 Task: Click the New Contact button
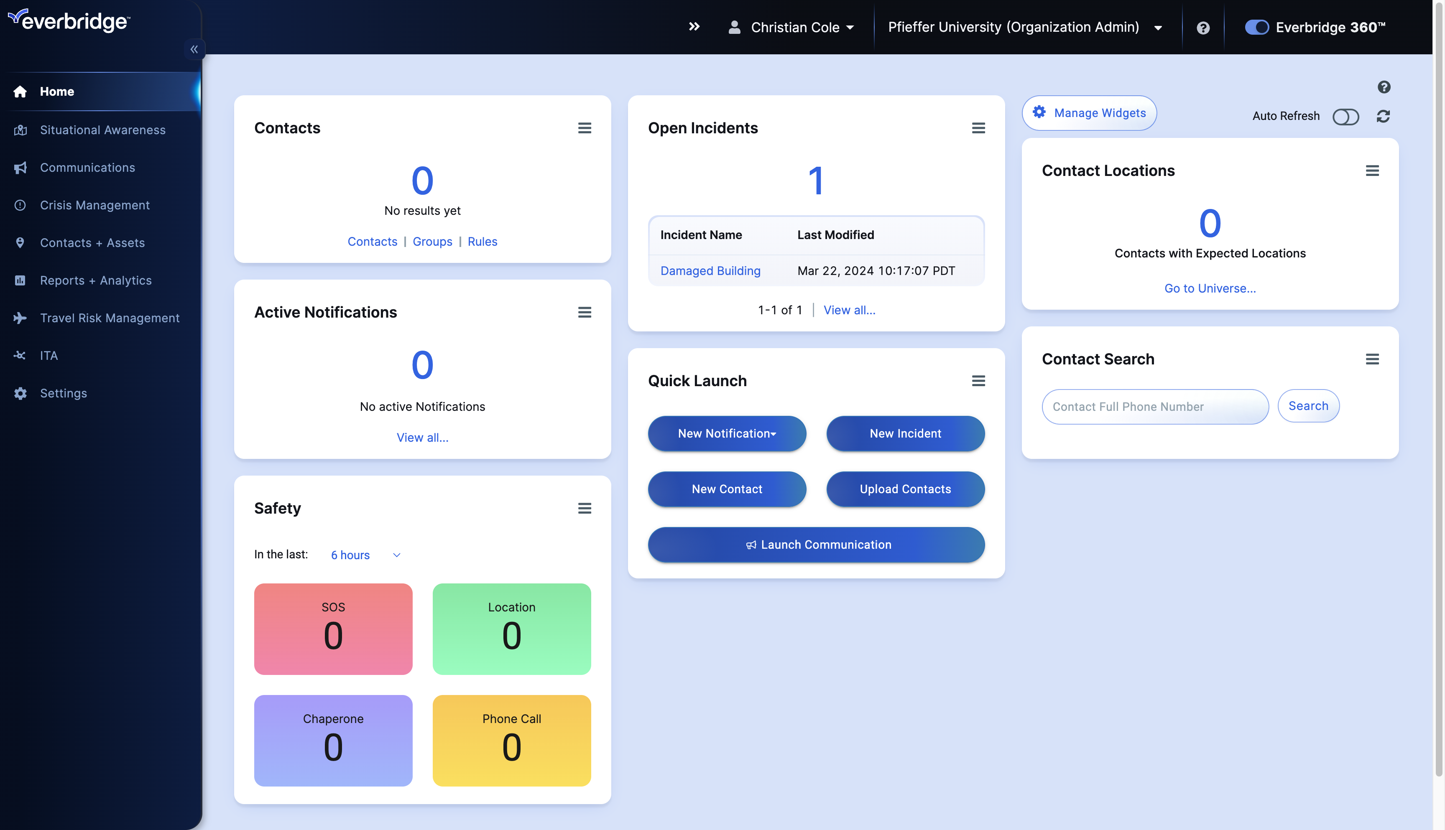tap(727, 490)
